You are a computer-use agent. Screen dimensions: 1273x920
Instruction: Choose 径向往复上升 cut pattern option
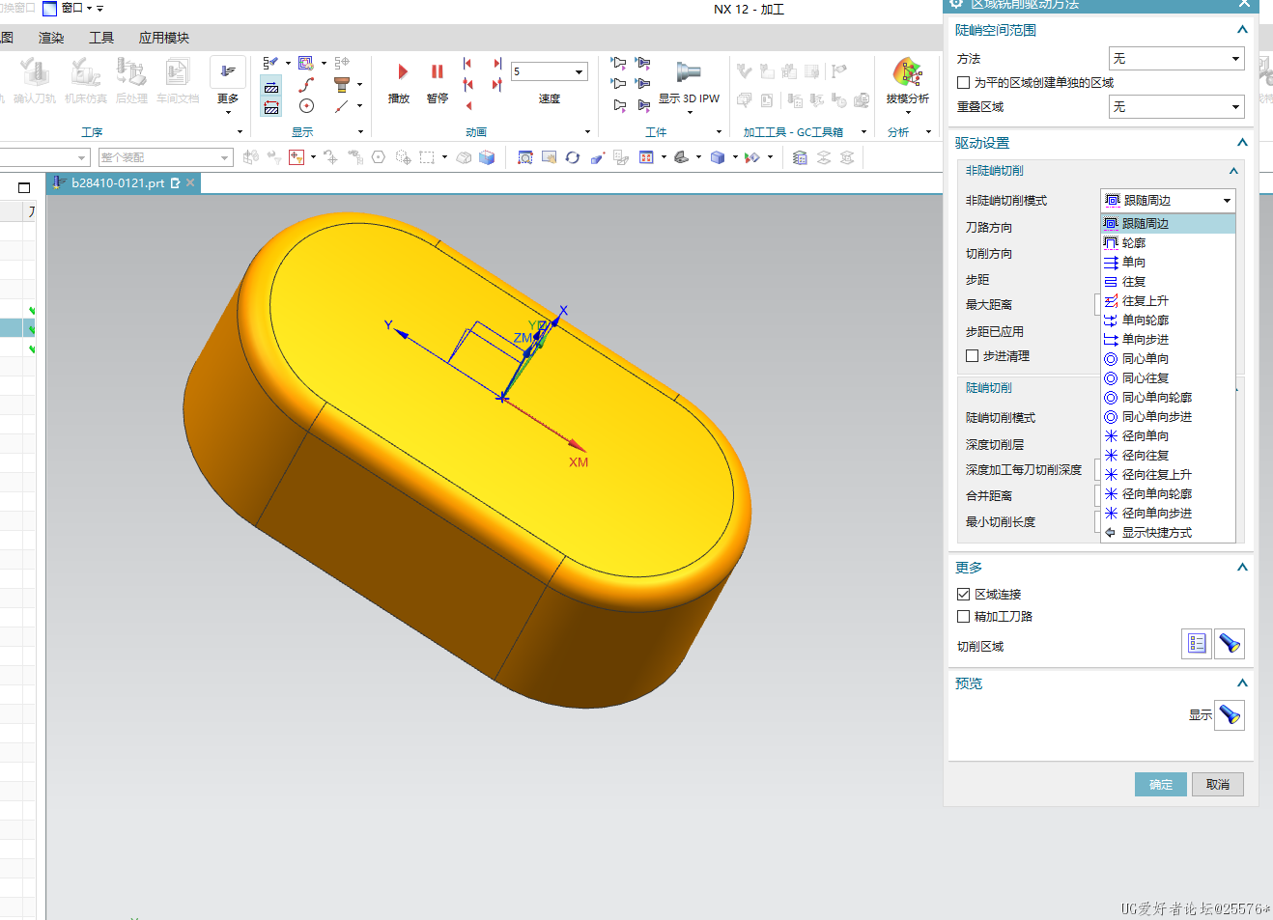tap(1168, 475)
